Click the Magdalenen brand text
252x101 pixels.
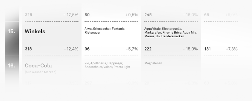(x=153, y=63)
